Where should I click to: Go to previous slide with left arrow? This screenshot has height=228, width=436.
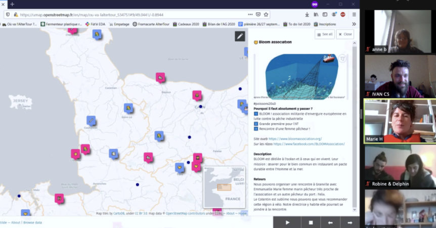click(330, 222)
